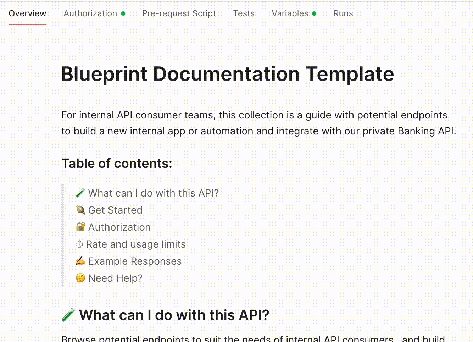Click the test tube emoji in contents list
The image size is (473, 342).
click(x=80, y=193)
